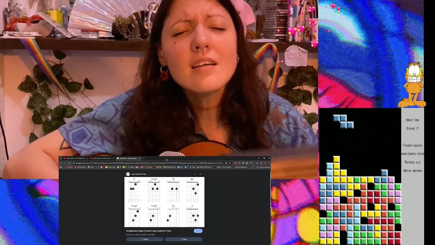
Task: Close the Google image preview panel
Action: [x=200, y=174]
